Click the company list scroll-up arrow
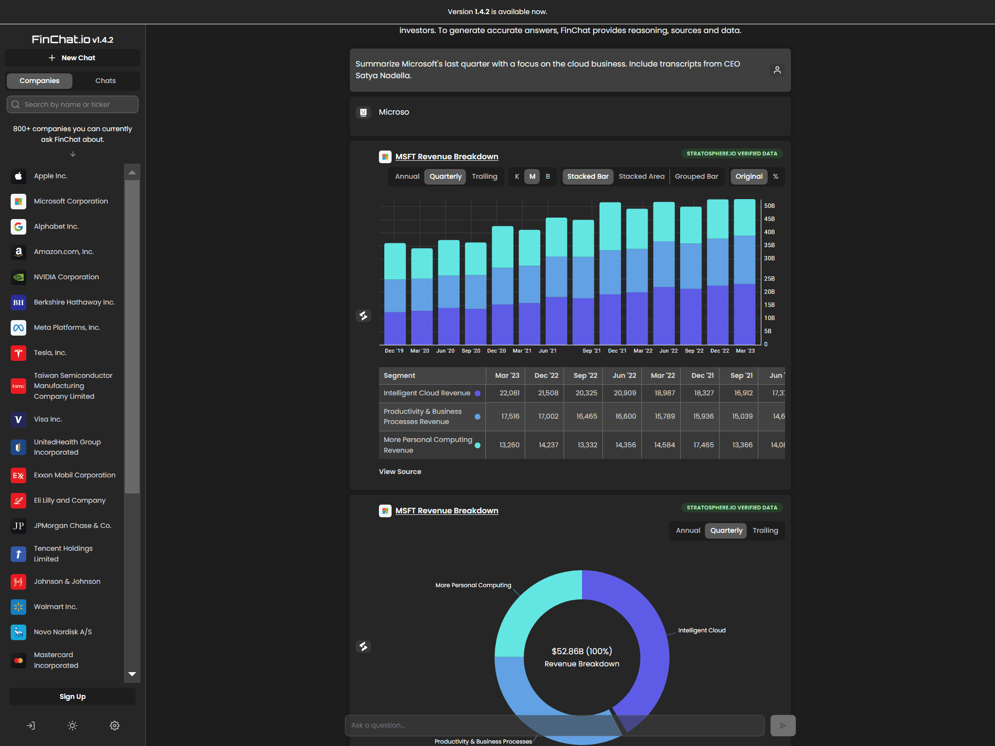This screenshot has width=995, height=746. 132,172
